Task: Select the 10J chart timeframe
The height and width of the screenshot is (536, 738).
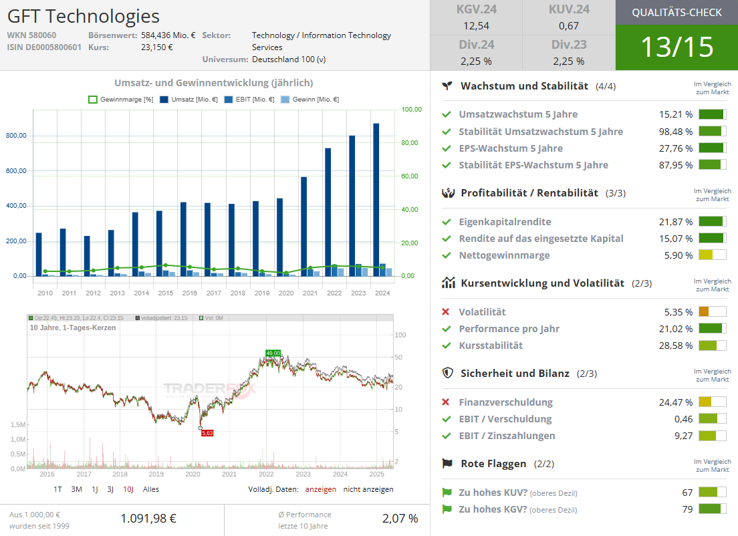Action: (x=128, y=489)
